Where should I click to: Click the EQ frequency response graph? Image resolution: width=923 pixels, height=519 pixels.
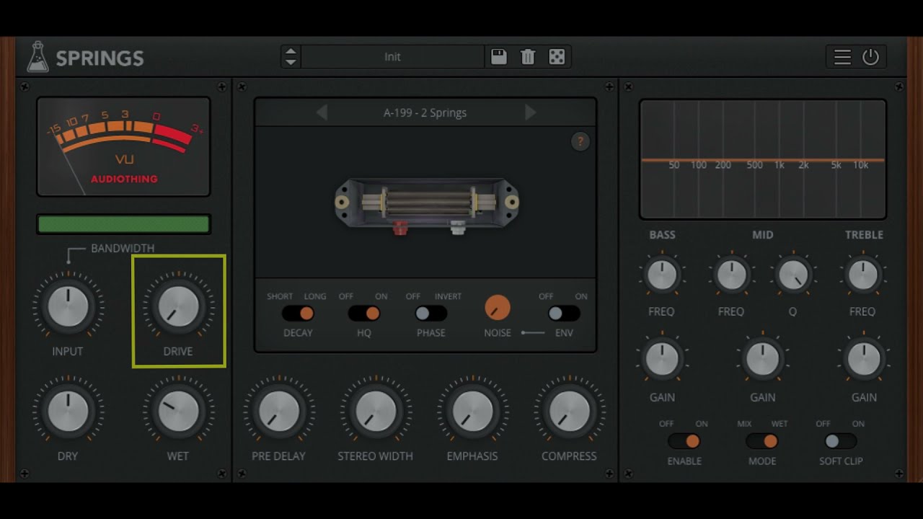(763, 159)
